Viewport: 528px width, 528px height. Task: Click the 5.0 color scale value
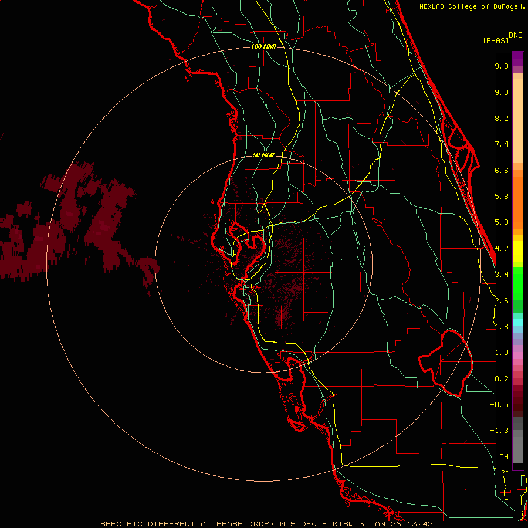tap(502, 222)
